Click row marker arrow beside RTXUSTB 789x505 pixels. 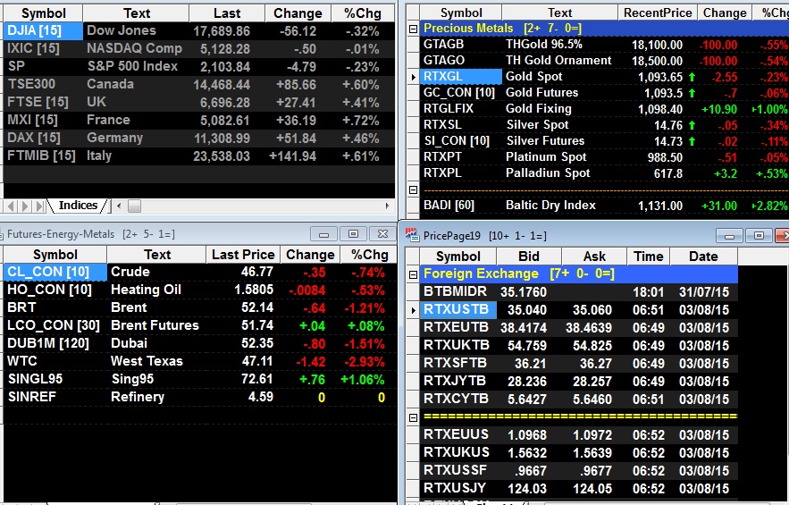[413, 310]
